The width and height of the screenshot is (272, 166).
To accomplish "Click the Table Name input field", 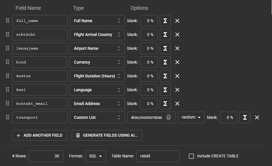I will coord(158,156).
